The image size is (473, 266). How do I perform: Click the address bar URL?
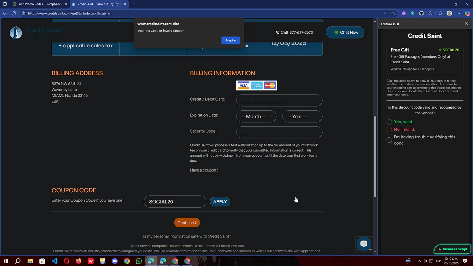click(70, 14)
